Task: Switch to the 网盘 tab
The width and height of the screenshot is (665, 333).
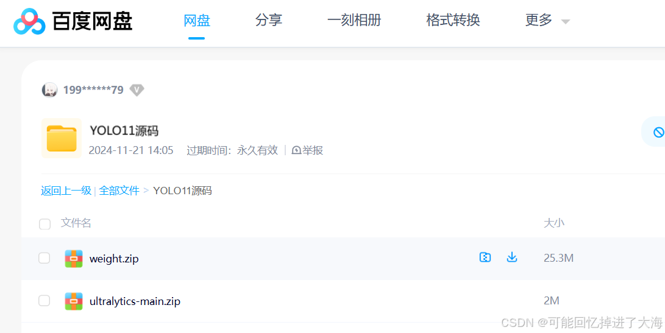Action: click(197, 20)
